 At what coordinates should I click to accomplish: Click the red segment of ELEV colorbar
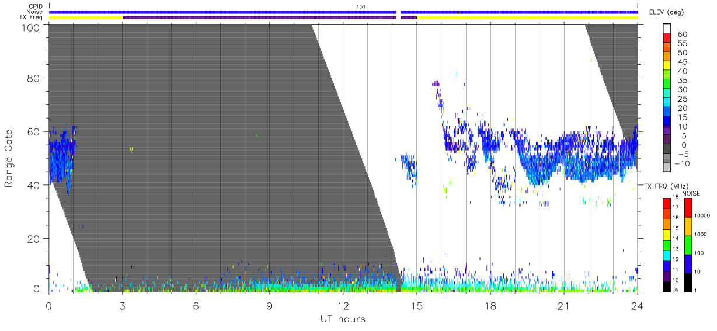(667, 38)
